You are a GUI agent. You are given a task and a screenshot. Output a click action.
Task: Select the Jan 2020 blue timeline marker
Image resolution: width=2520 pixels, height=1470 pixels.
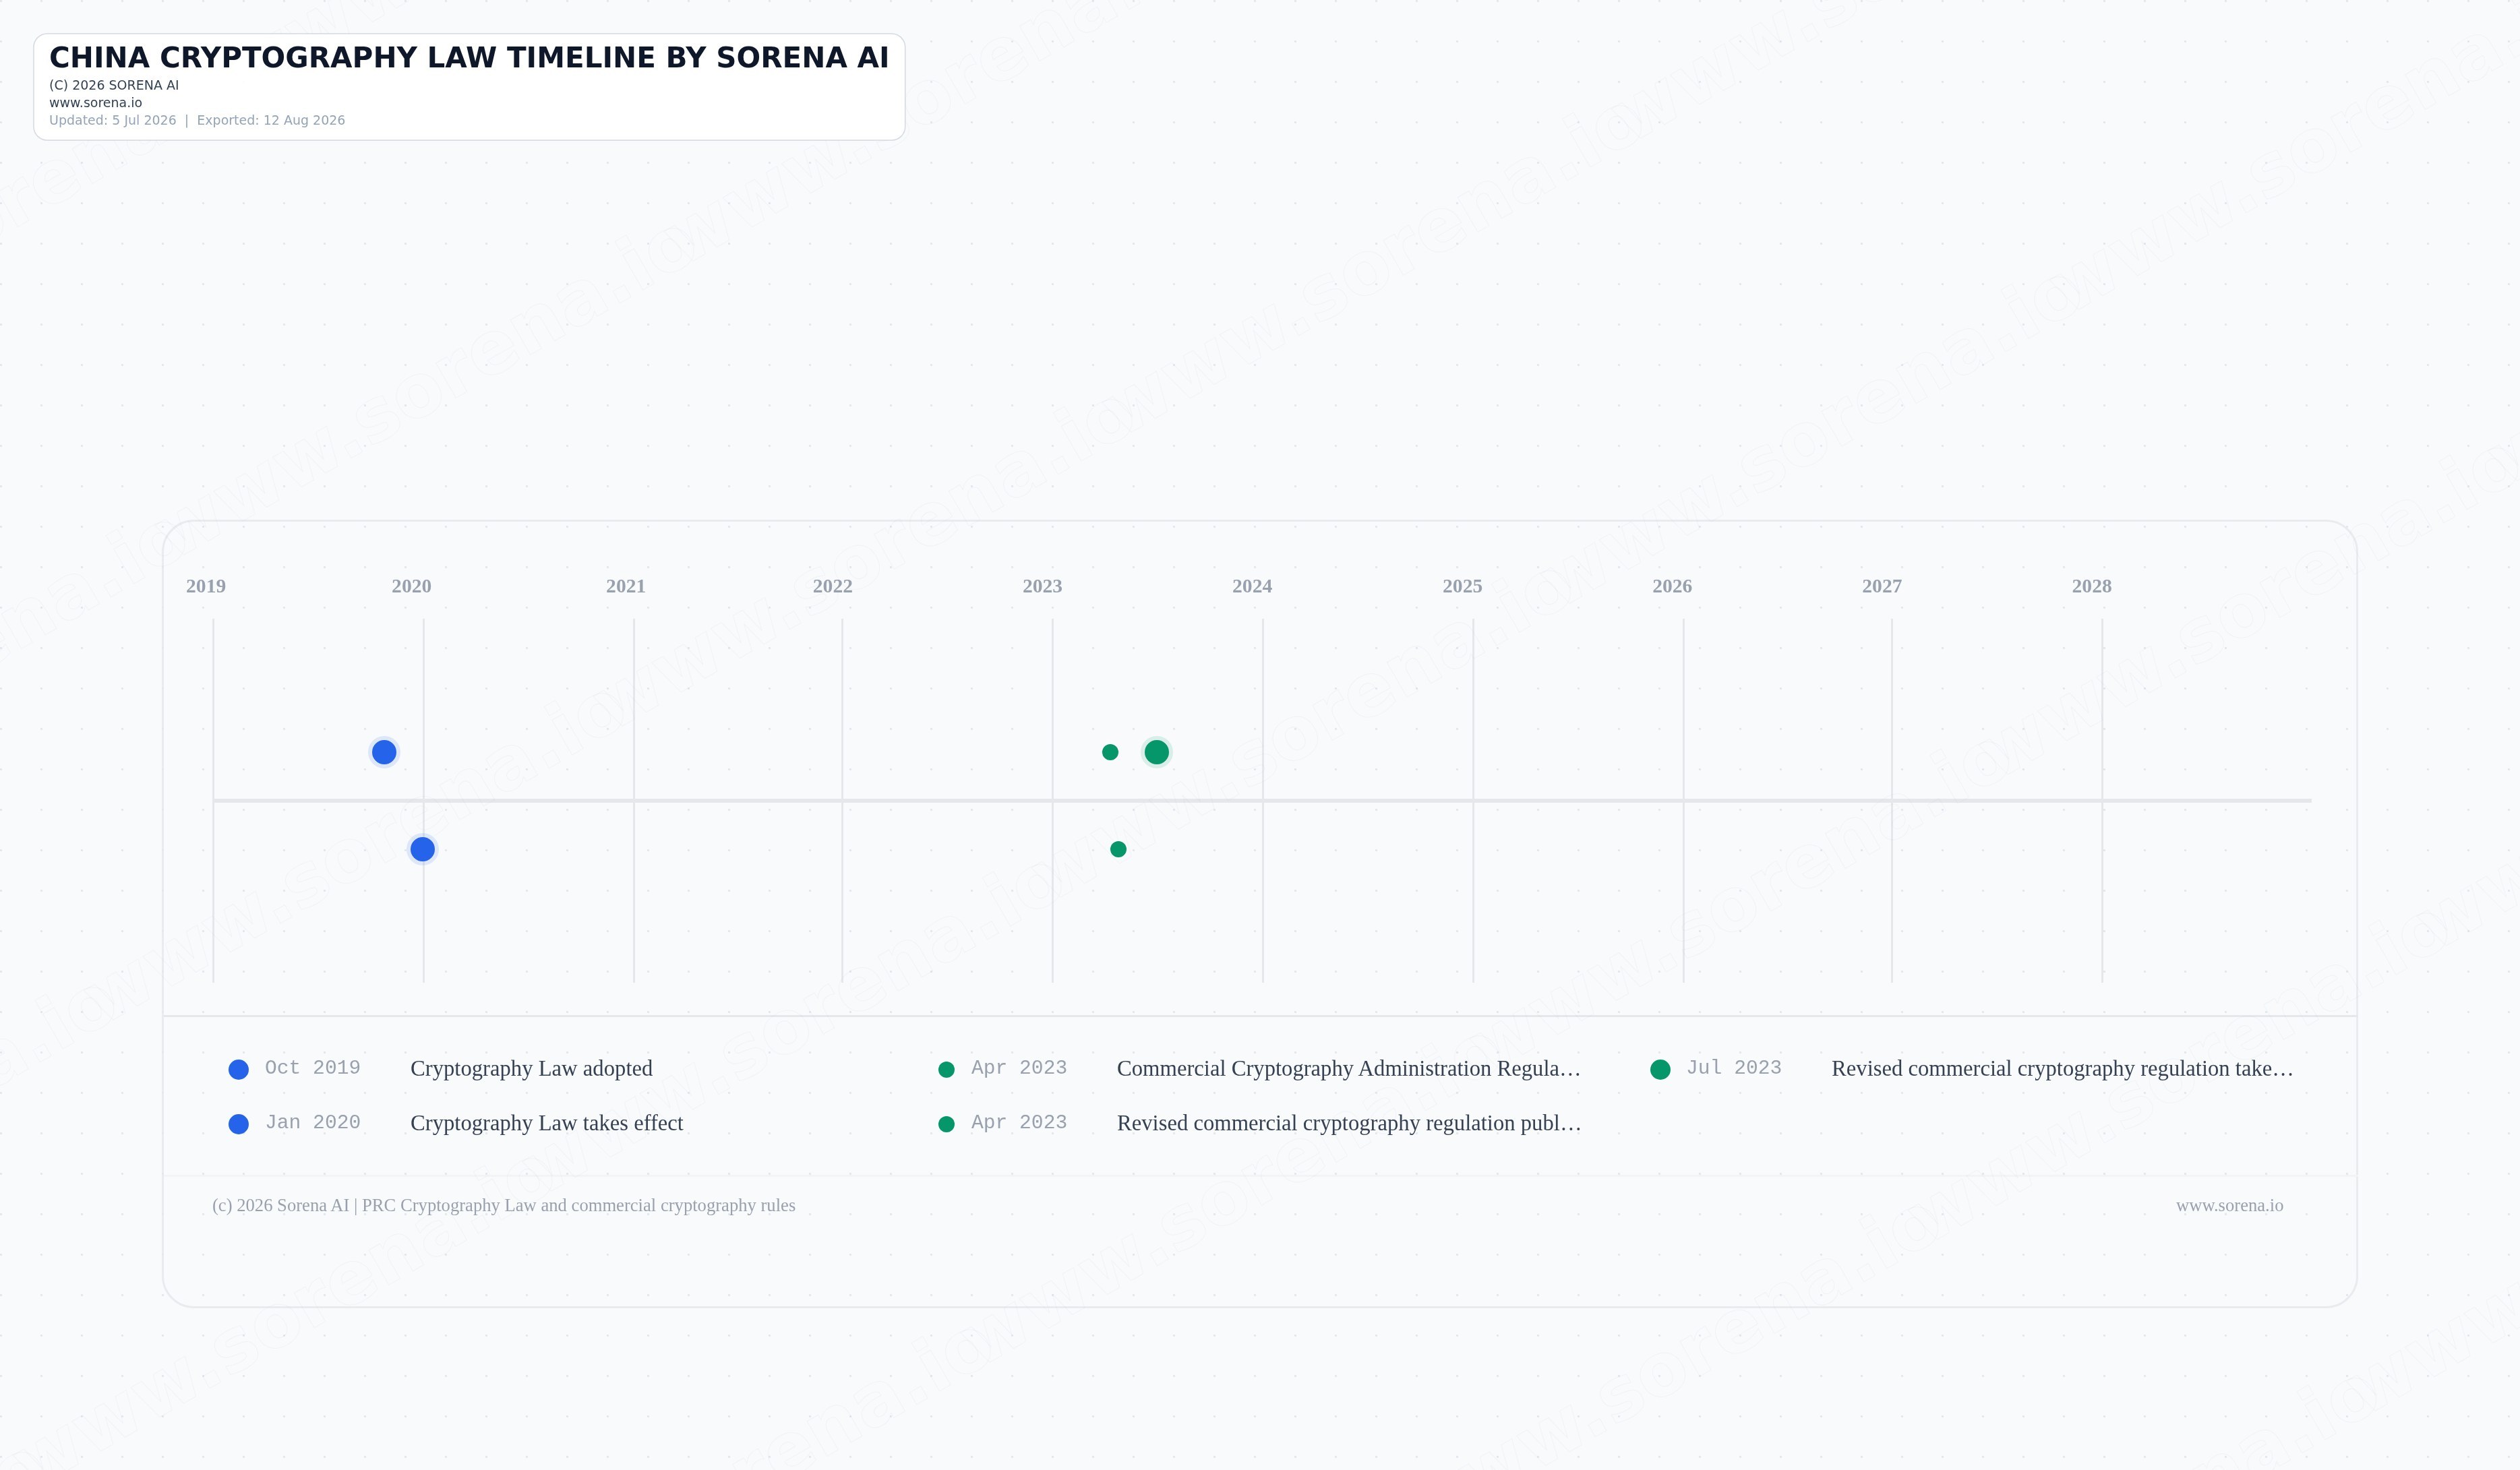coord(423,849)
